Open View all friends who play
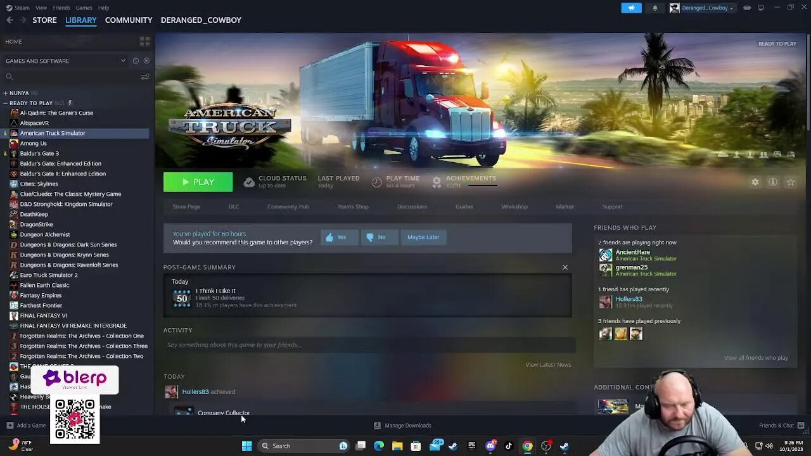The height and width of the screenshot is (456, 811). [756, 358]
